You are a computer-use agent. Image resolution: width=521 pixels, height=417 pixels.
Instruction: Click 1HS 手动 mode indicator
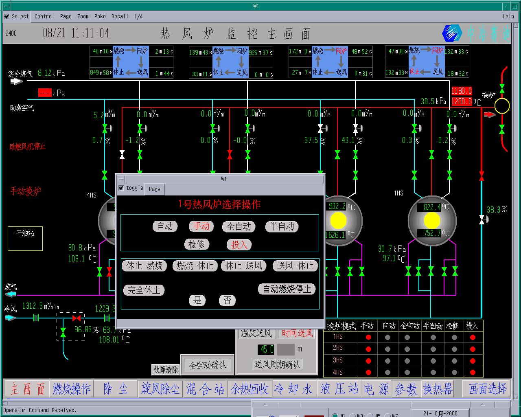pyautogui.click(x=369, y=337)
